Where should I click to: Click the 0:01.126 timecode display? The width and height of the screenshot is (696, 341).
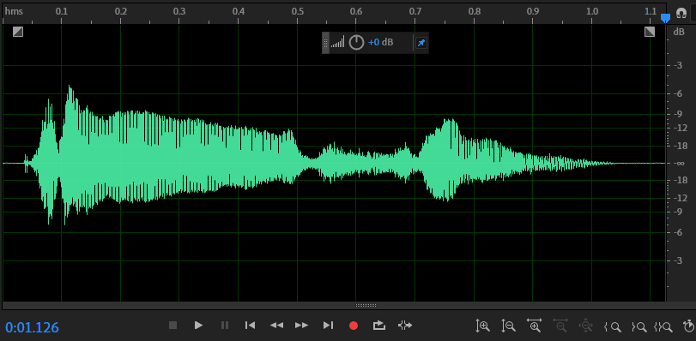click(32, 327)
